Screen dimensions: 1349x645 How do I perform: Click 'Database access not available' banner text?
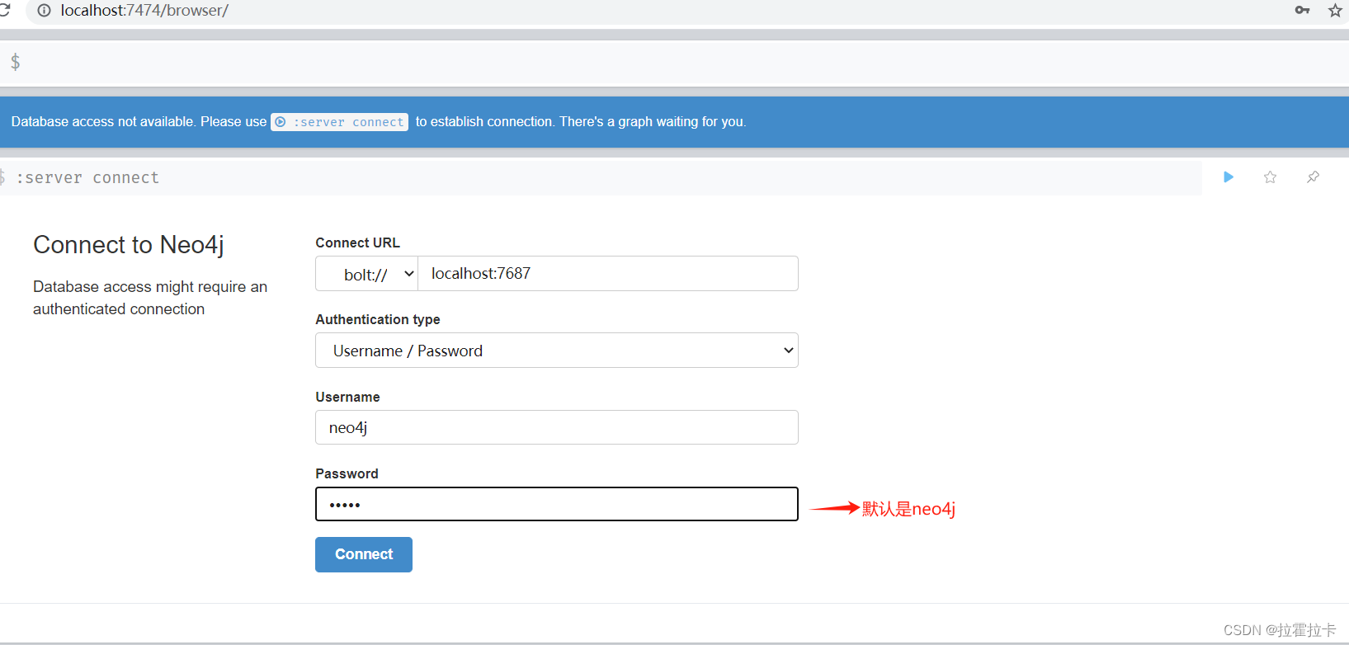tap(102, 122)
